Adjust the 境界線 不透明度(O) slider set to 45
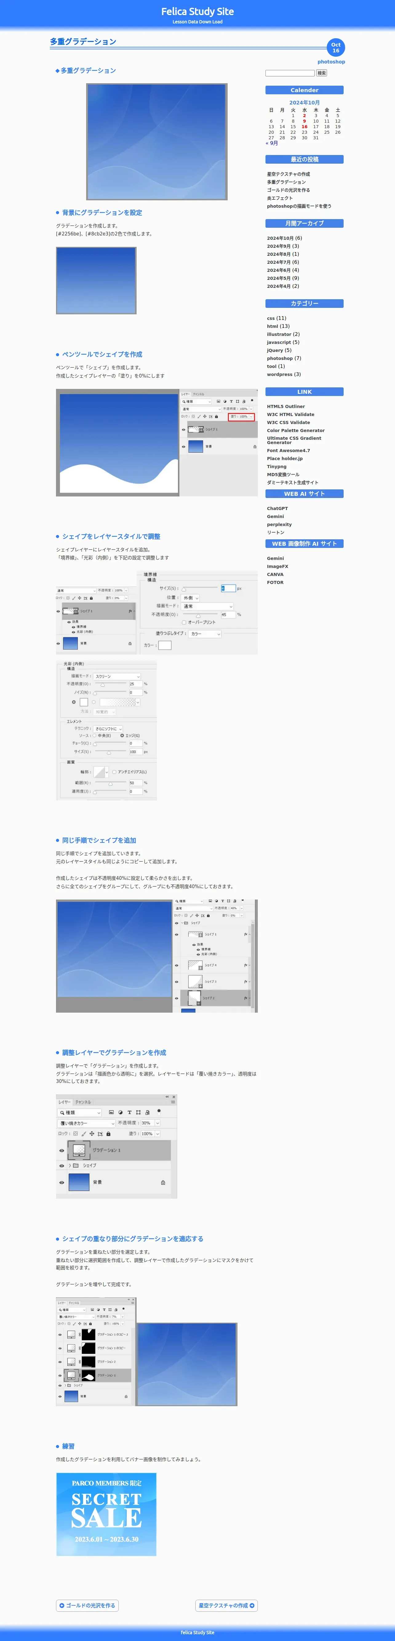Screen dimensions: 395x1641 (x=200, y=615)
